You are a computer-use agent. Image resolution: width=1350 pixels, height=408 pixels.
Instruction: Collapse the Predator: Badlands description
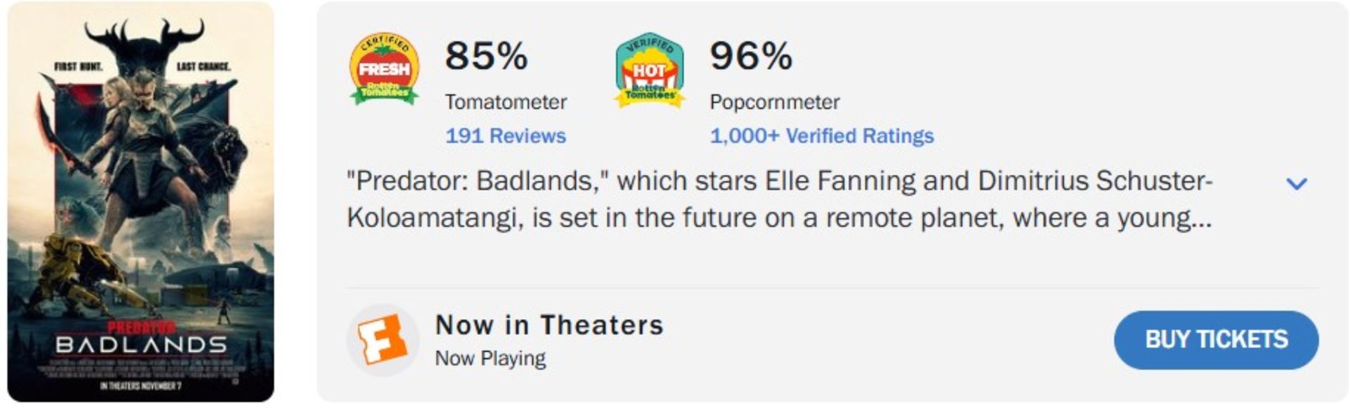click(1297, 183)
